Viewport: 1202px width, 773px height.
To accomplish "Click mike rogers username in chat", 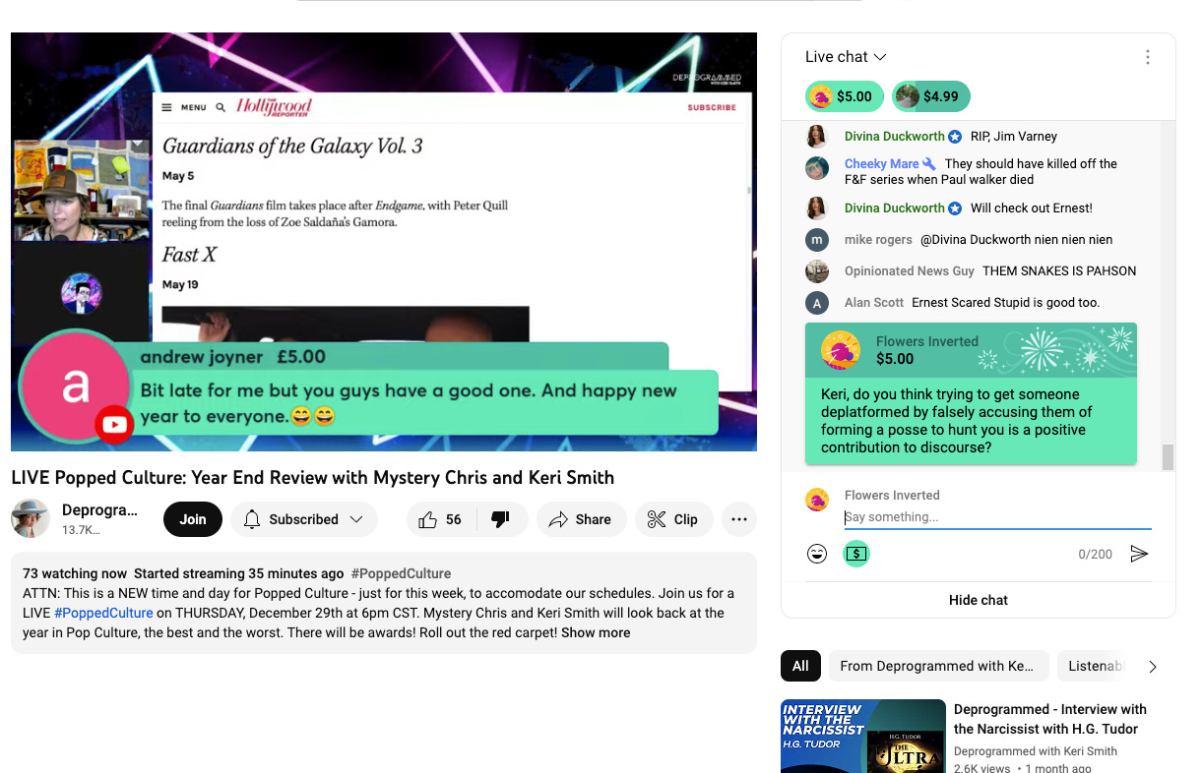I will pyautogui.click(x=878, y=240).
